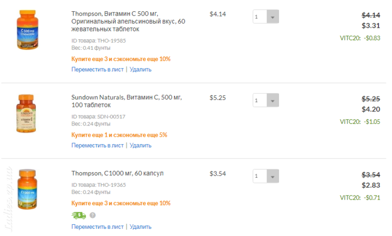This screenshot has height=236, width=392.
Task: Delete Thompson C 1000 mg capsules from cart
Action: click(x=141, y=226)
